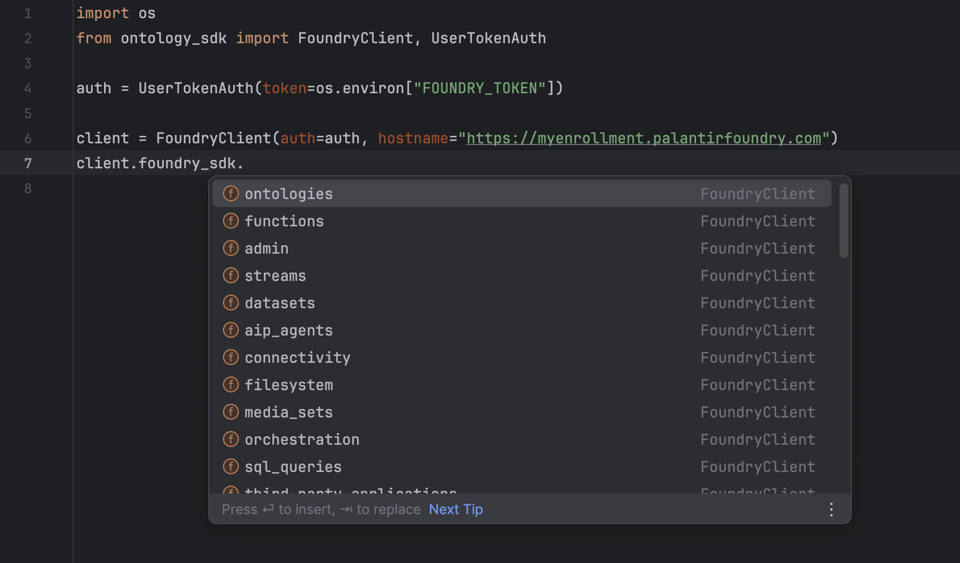960x563 pixels.
Task: Click the field icon beside ontologies
Action: click(230, 193)
